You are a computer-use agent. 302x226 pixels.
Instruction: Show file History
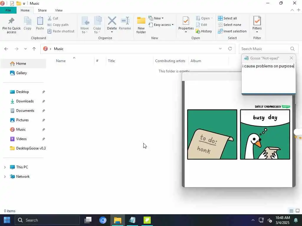203,31
